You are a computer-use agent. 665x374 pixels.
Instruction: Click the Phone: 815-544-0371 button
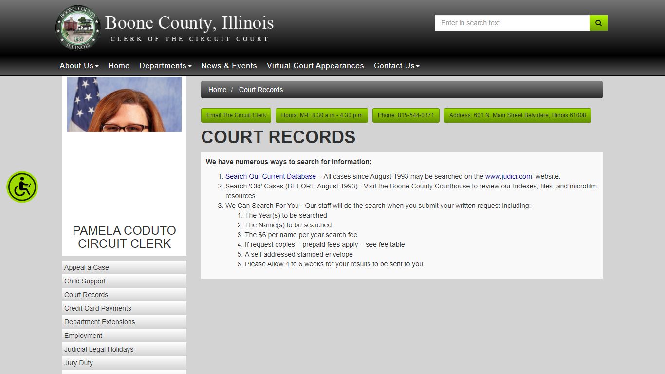(406, 115)
